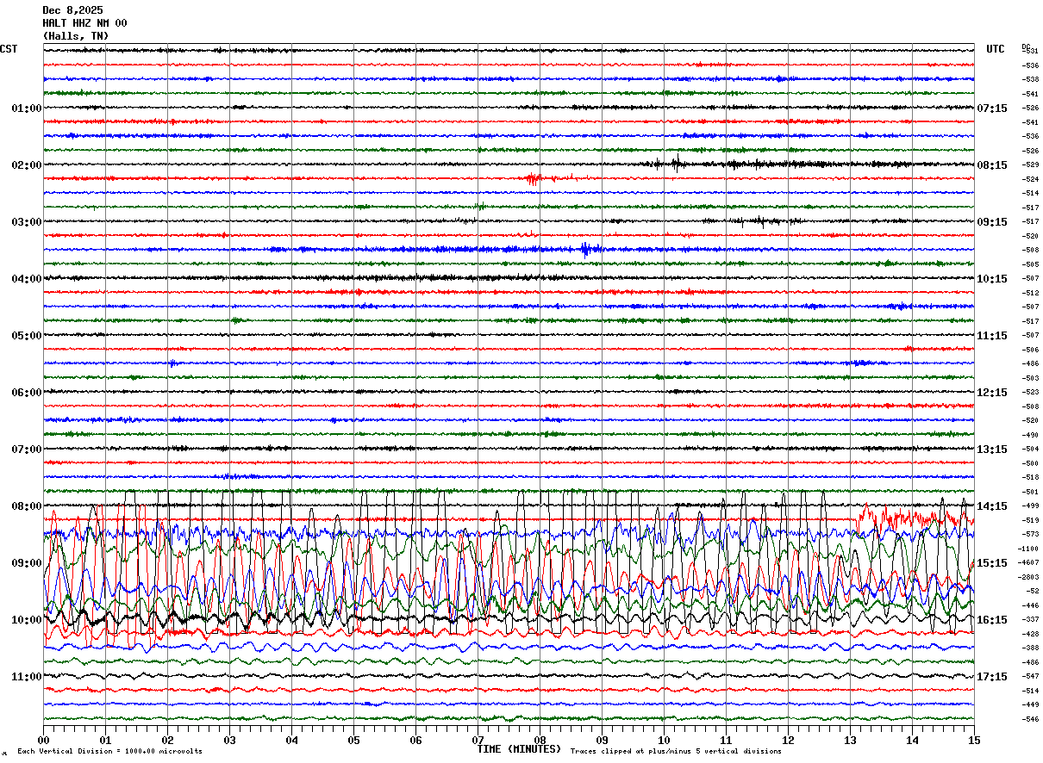Pick minute 08 on the time axis
This screenshot has width=1043, height=763.
540,740
